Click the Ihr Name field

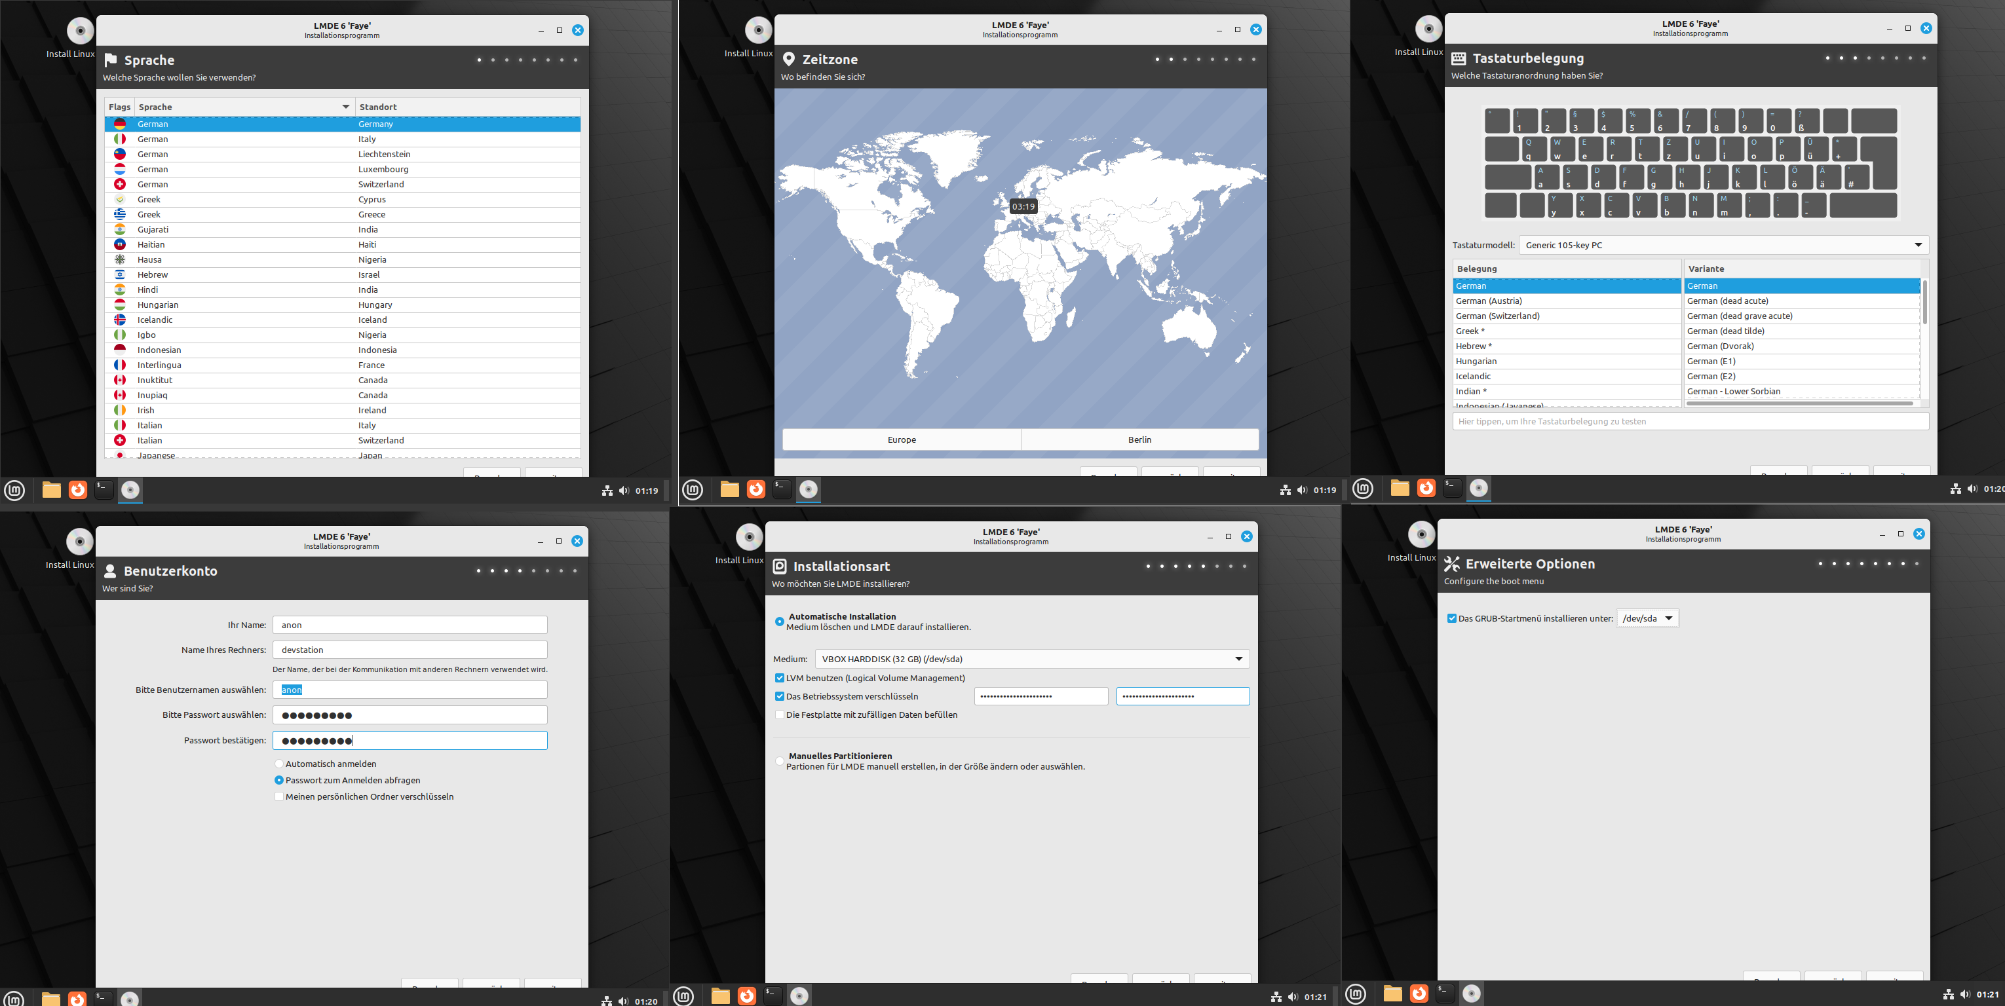(410, 625)
